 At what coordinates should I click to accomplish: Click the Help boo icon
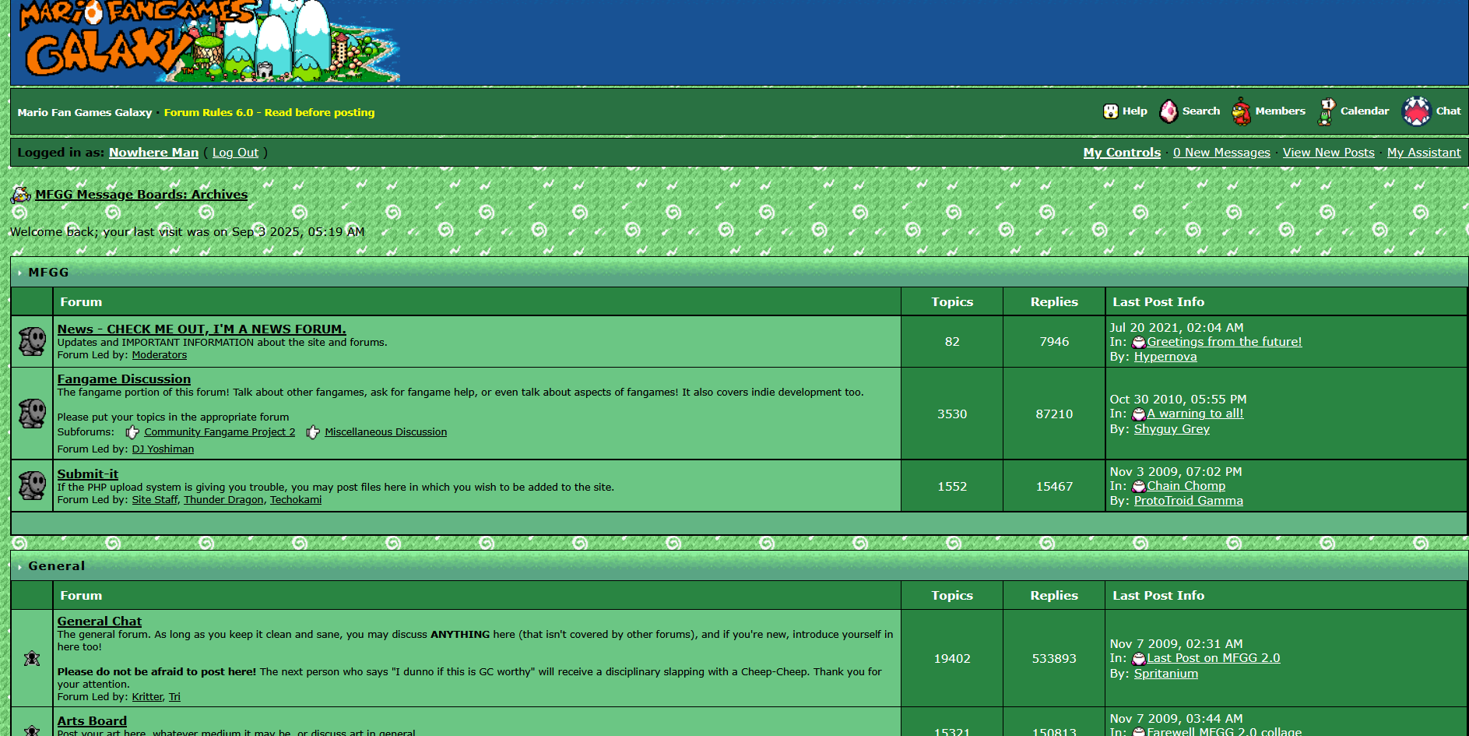tap(1111, 111)
